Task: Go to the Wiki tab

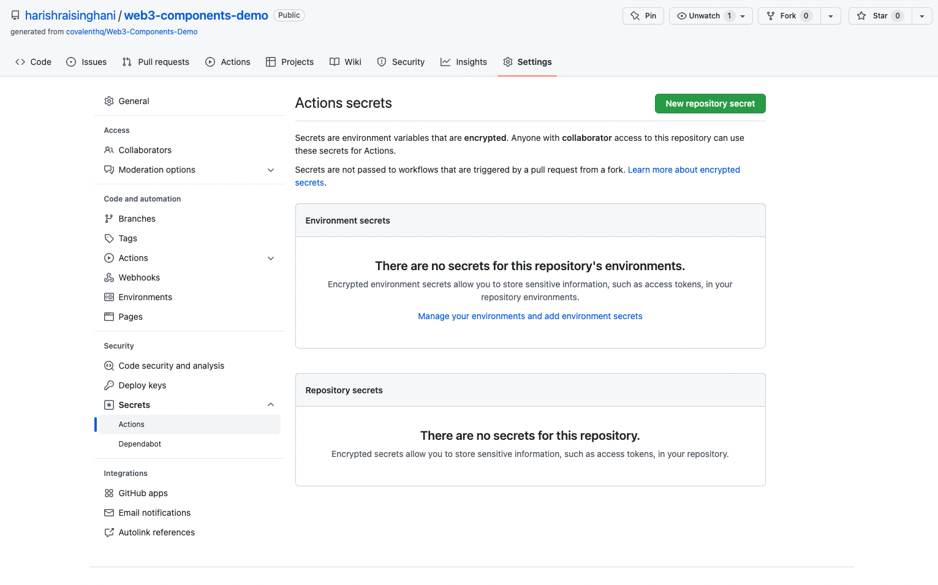Action: [x=346, y=62]
